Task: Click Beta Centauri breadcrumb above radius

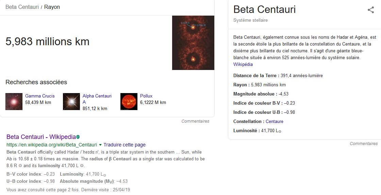Action: click(x=22, y=7)
